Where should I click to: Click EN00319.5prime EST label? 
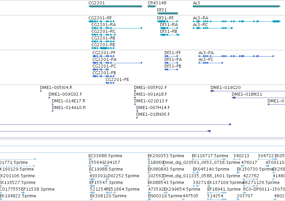[x=165, y=196]
